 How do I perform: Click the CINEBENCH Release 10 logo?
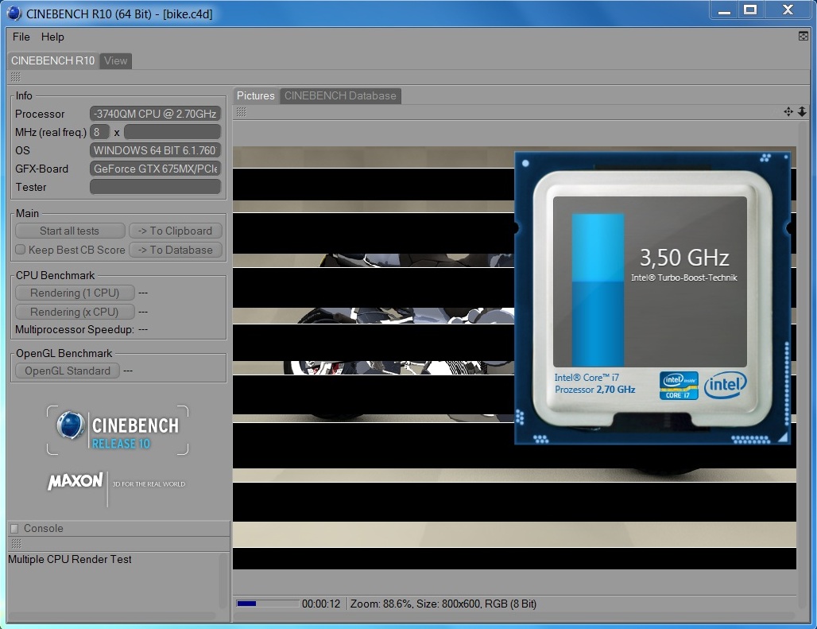(118, 430)
